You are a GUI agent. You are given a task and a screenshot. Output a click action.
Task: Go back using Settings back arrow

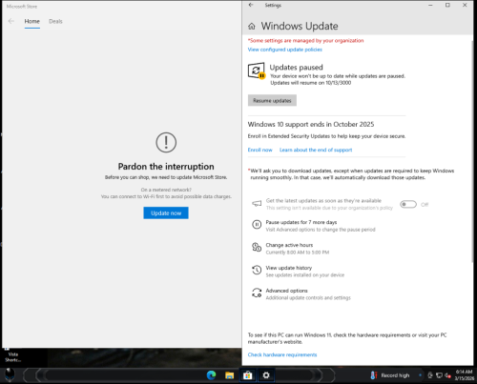click(x=251, y=5)
